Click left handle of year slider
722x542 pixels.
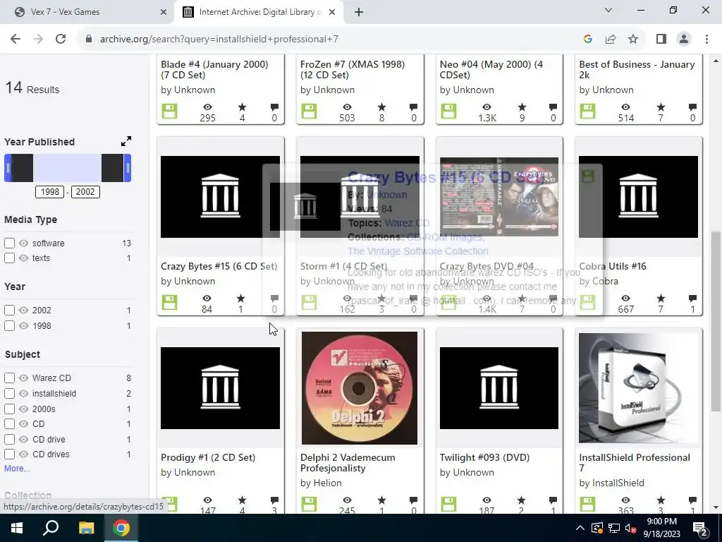[x=8, y=168]
